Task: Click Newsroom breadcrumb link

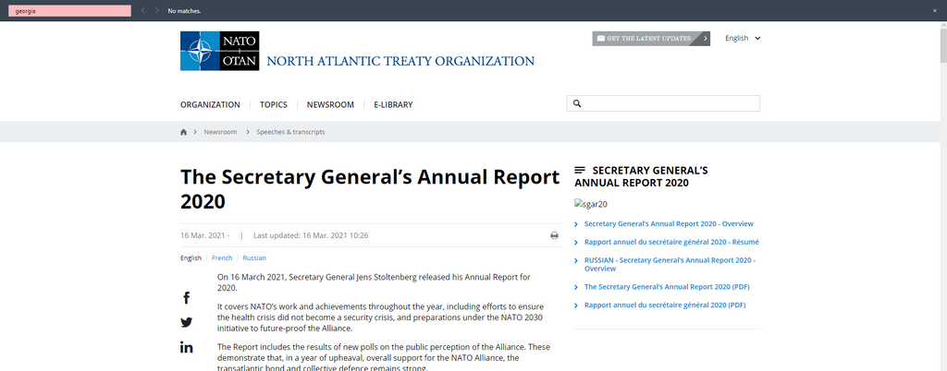Action: [x=220, y=132]
